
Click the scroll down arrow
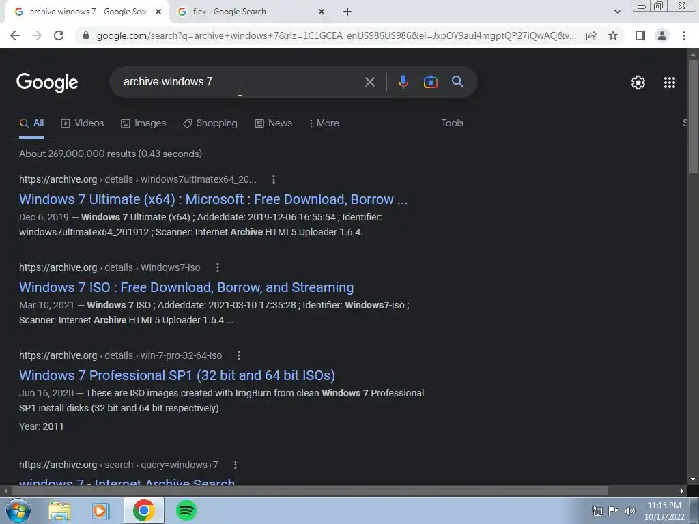tap(693, 480)
